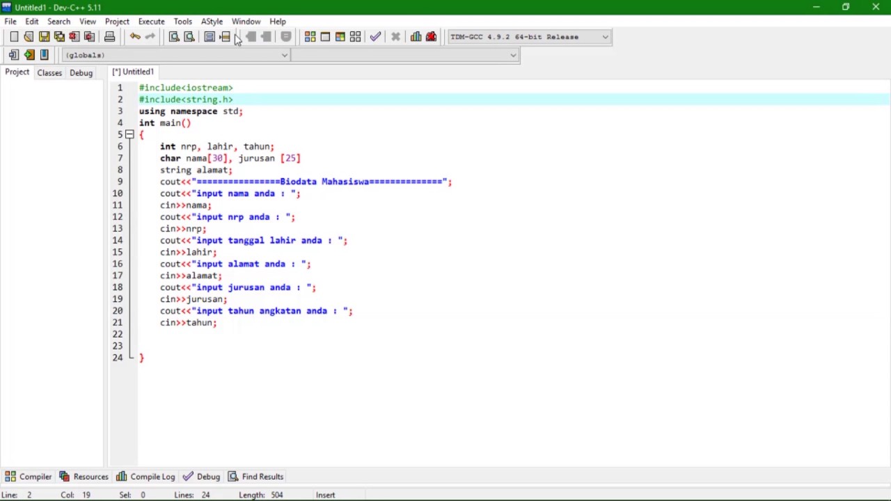Click the Close file toolbar icon
891x501 pixels.
(x=74, y=37)
